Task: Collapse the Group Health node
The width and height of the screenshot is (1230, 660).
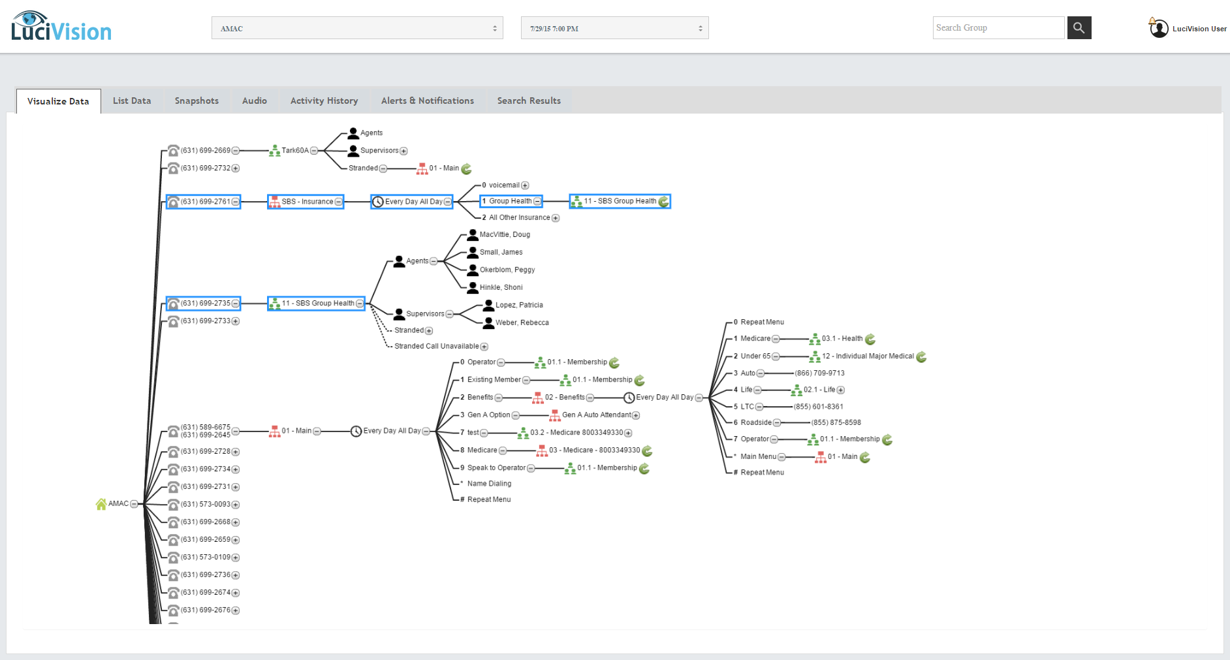Action: [x=537, y=202]
